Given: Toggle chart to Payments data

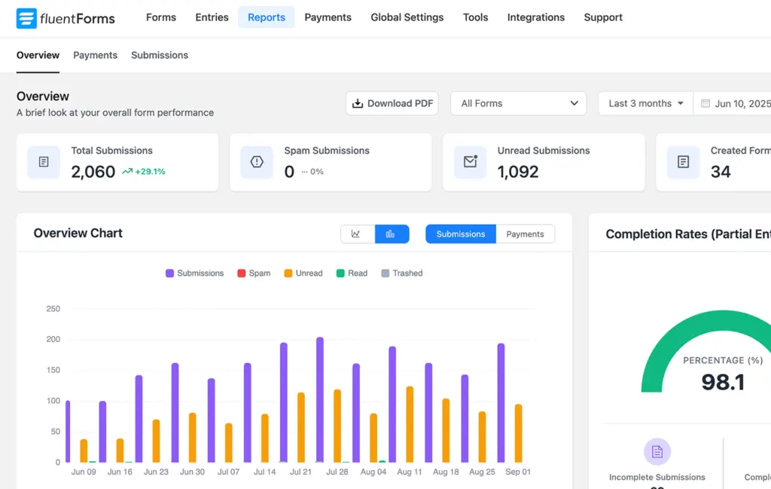Looking at the screenshot, I should [525, 234].
